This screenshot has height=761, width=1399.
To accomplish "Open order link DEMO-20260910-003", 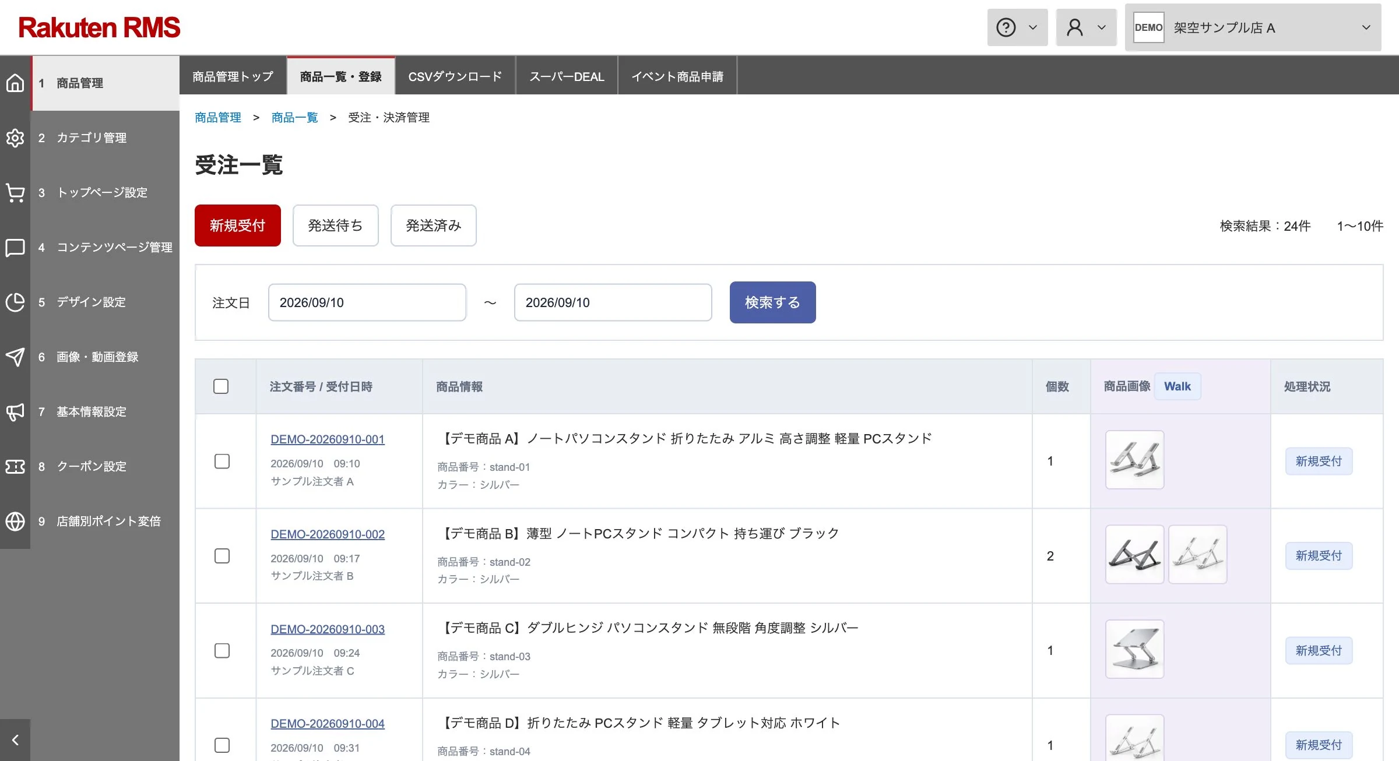I will tap(328, 629).
